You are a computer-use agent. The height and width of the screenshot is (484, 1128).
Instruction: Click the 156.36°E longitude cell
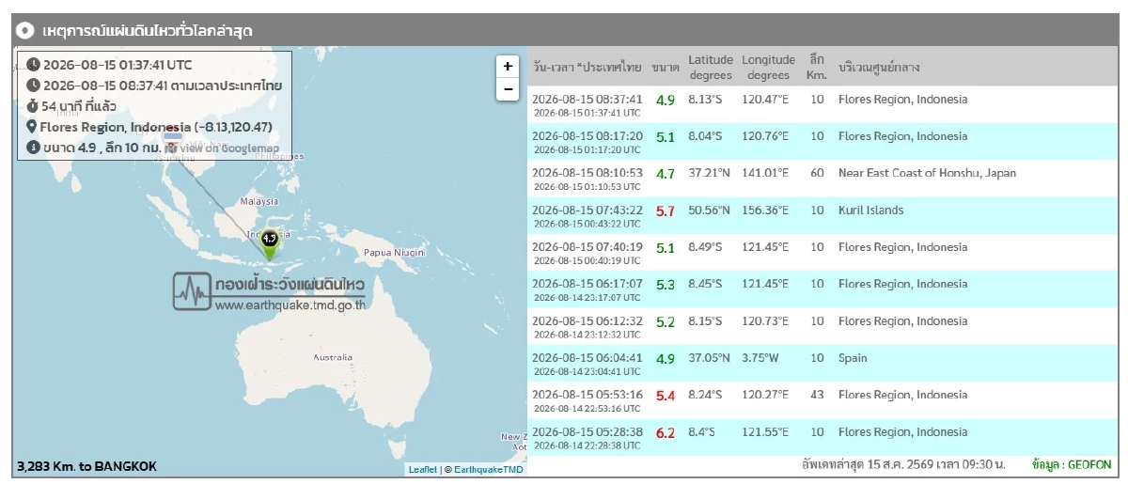[765, 210]
